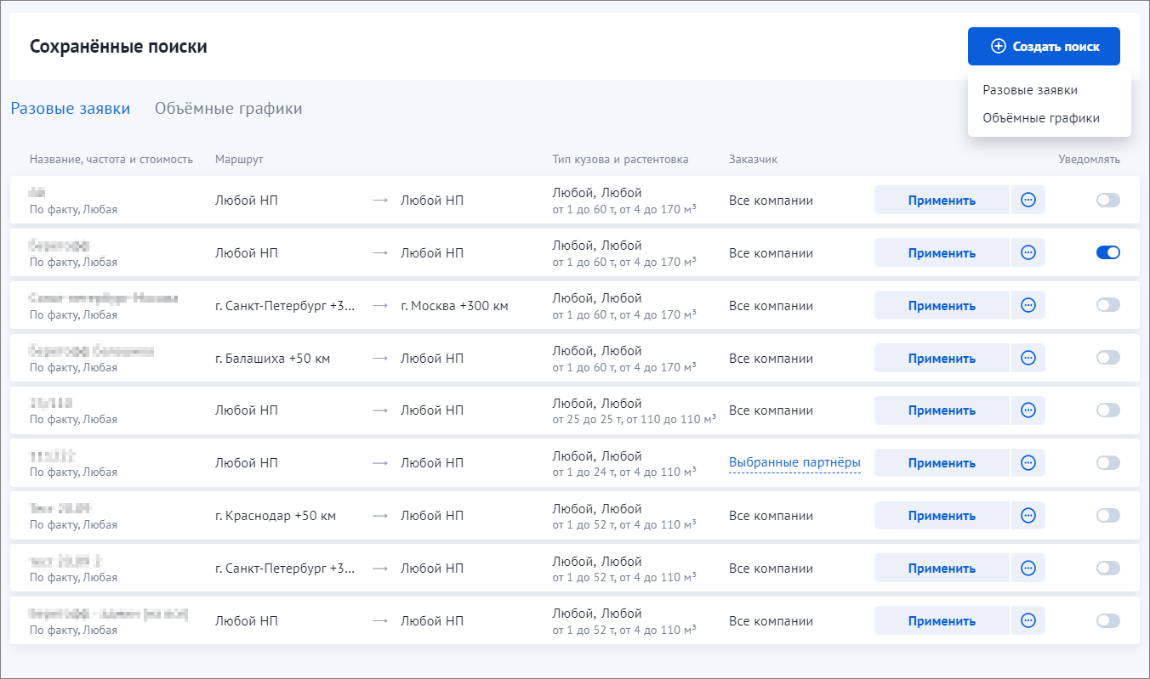This screenshot has width=1150, height=679.
Task: Click the Маршрут column header
Action: pos(239,159)
